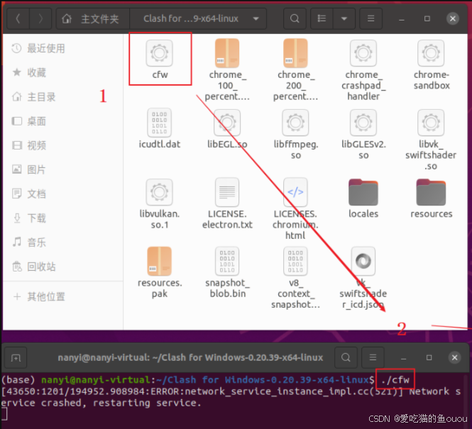472x429 pixels.
Task: Select snapshot_blob.bin file
Action: [227, 273]
